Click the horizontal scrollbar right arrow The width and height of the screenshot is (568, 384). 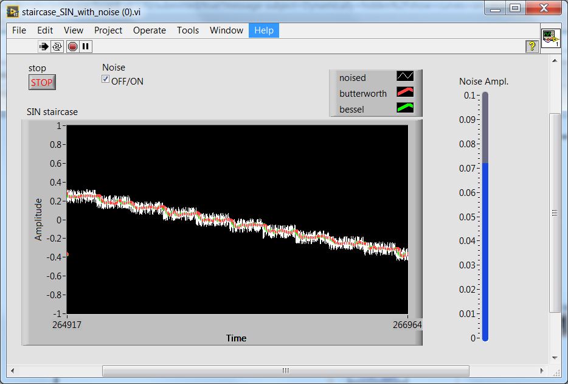coord(542,371)
